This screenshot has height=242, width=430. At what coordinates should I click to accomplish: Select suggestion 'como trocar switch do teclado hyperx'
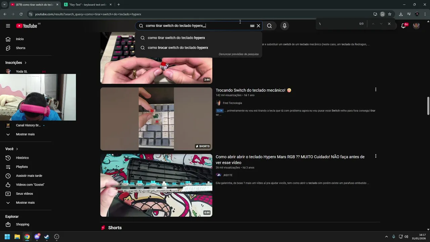pyautogui.click(x=199, y=47)
